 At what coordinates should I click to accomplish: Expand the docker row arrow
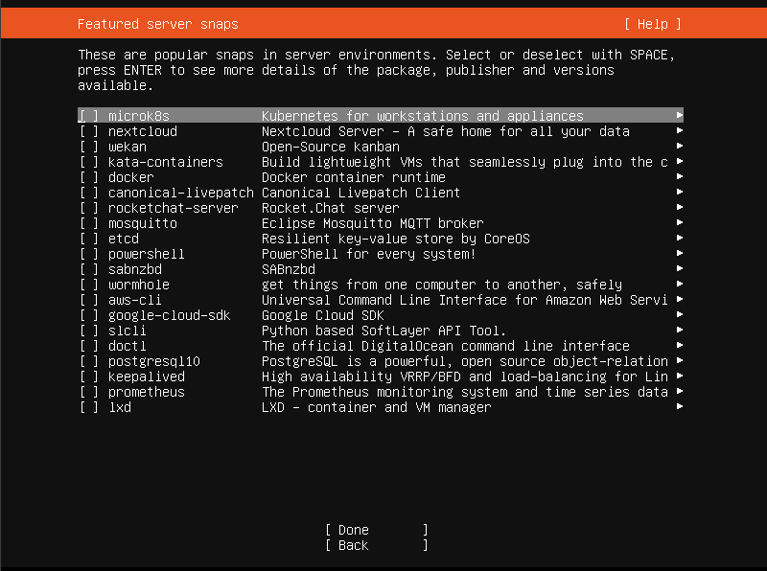[680, 176]
